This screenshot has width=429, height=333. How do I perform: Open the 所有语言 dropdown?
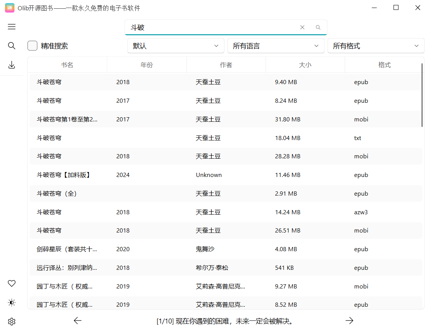pyautogui.click(x=276, y=45)
